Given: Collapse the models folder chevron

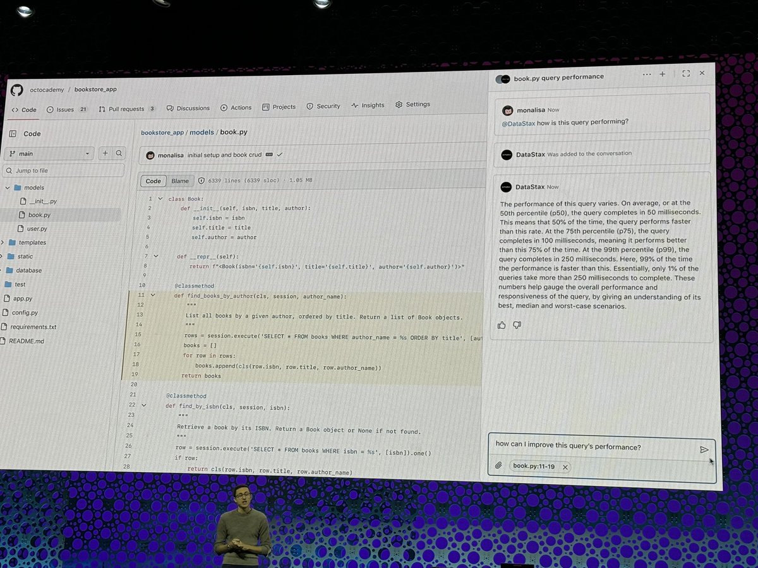Looking at the screenshot, I should click(x=8, y=187).
